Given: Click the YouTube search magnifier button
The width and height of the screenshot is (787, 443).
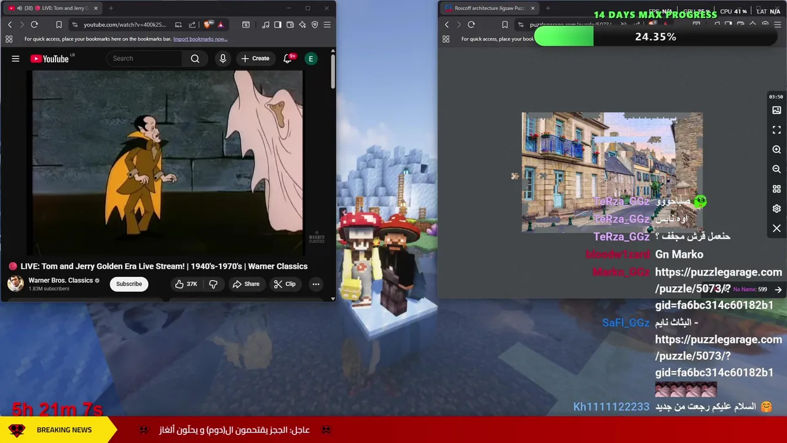Looking at the screenshot, I should coord(195,58).
